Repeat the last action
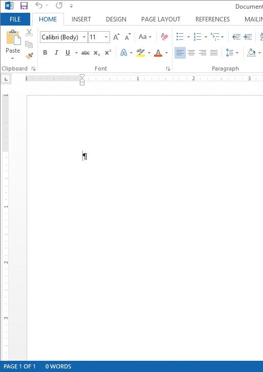The width and height of the screenshot is (263, 372). pyautogui.click(x=59, y=5)
